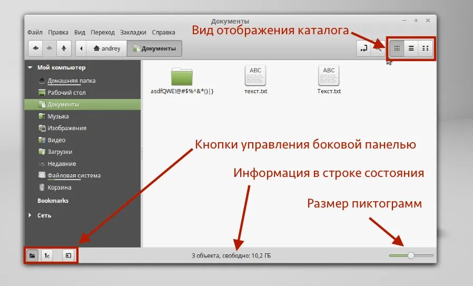Switch to icon view mode
This screenshot has height=286, width=473.
point(397,48)
